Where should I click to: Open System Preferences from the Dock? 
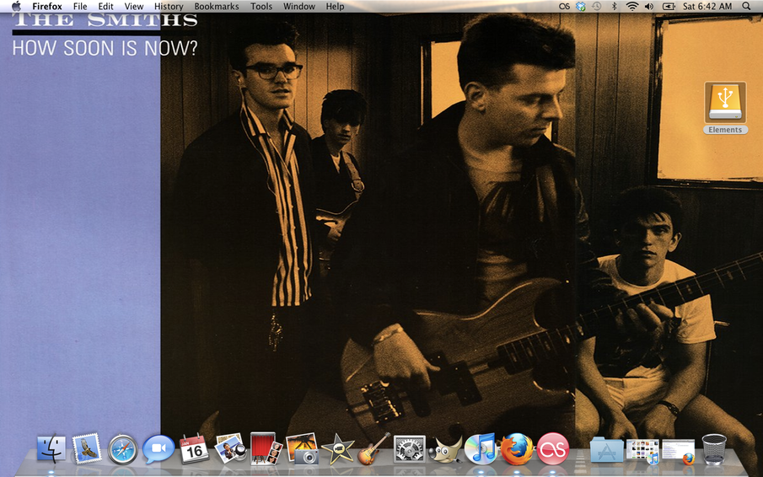tap(409, 449)
